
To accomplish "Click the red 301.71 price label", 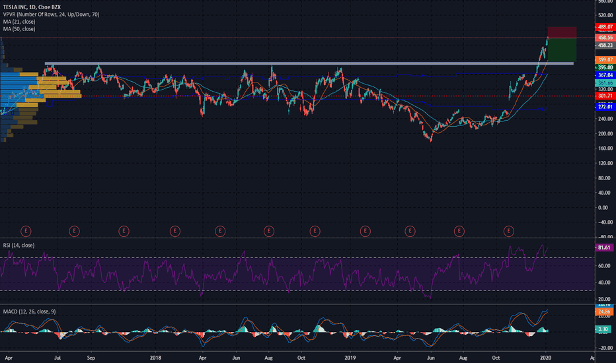I will [605, 96].
